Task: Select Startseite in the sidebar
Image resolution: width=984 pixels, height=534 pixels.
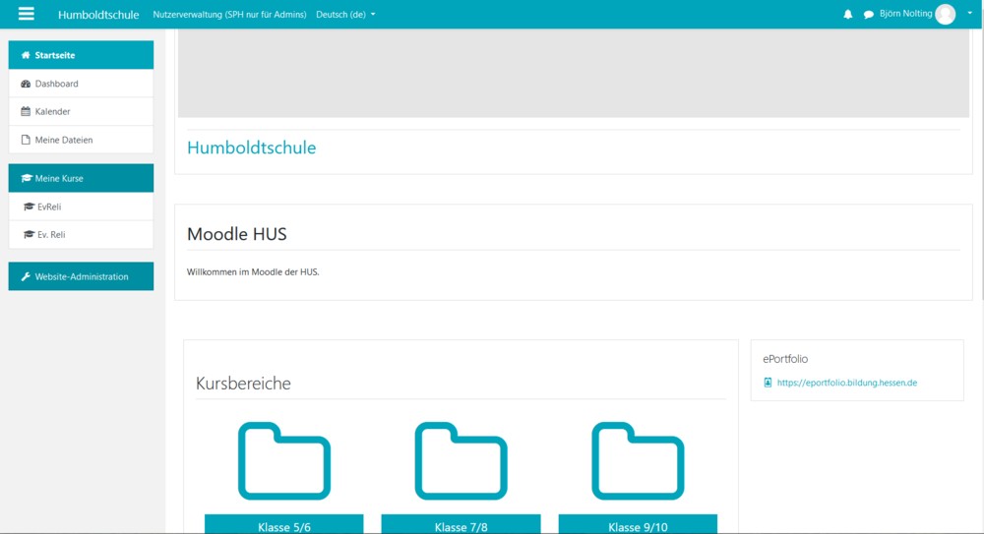Action: tap(55, 55)
